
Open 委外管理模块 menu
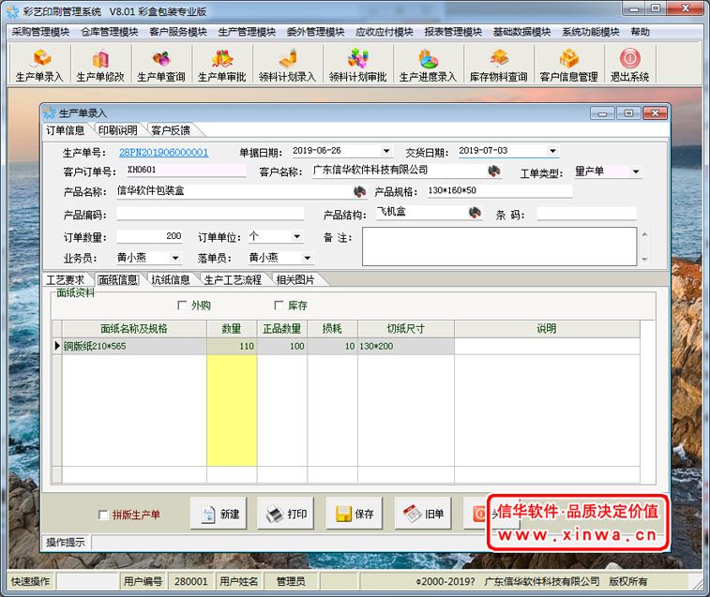tap(315, 32)
